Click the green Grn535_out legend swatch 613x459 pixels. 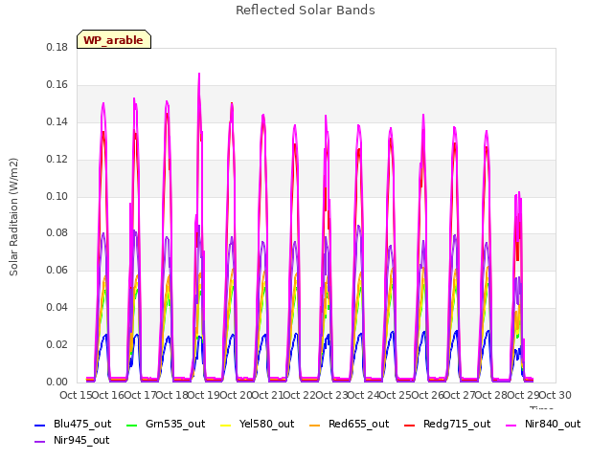[132, 425]
